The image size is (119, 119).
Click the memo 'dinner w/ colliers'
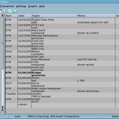pos(88,33)
